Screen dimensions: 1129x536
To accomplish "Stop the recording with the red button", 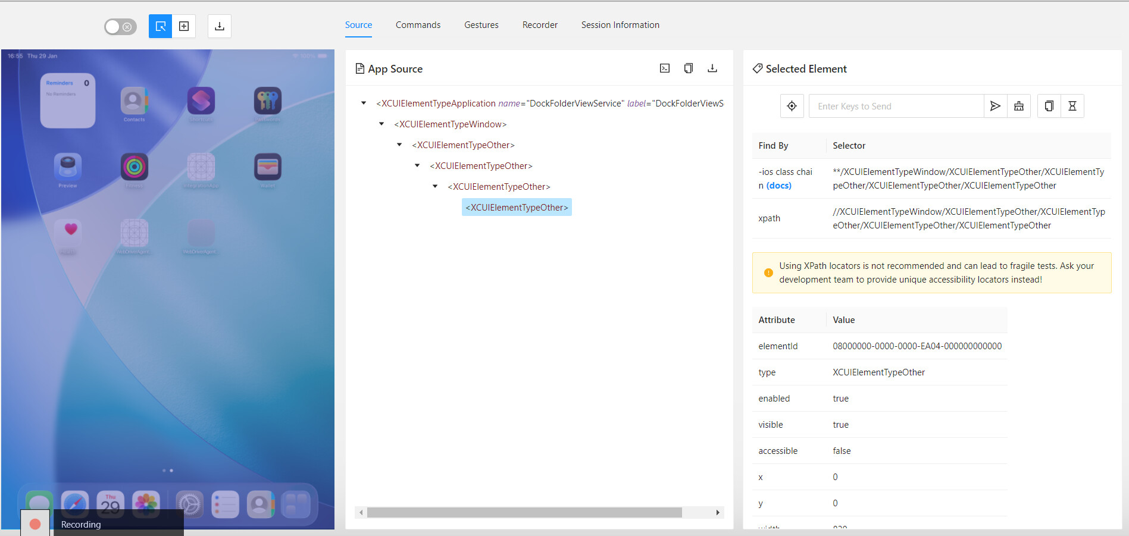I will tap(35, 524).
